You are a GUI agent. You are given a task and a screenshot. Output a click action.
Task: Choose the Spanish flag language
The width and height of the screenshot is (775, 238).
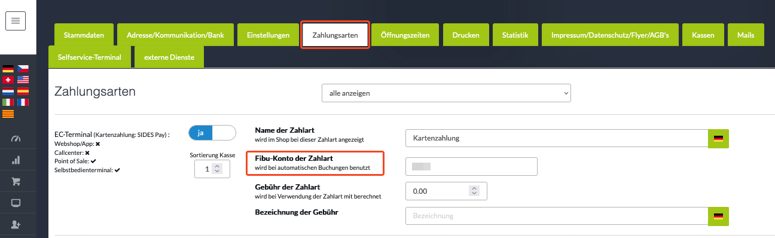pyautogui.click(x=23, y=91)
